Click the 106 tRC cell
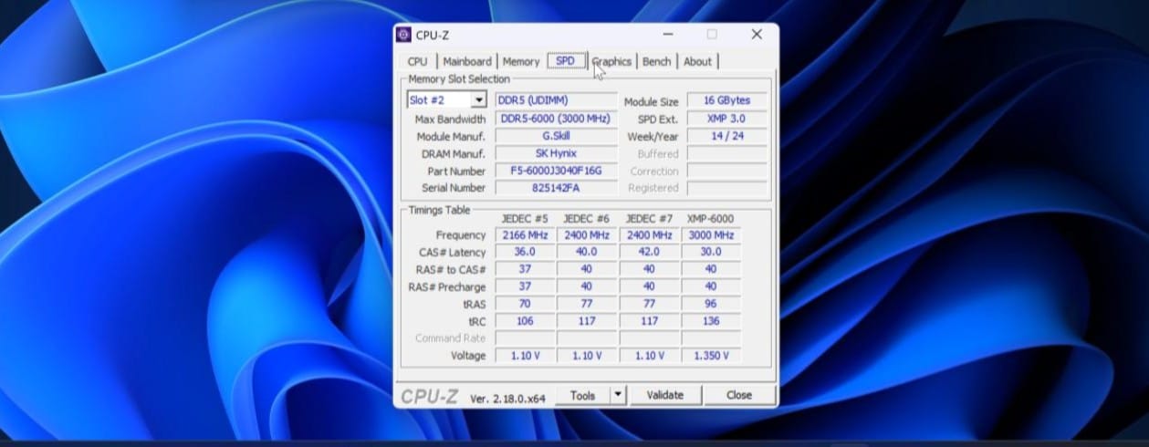 pos(525,321)
